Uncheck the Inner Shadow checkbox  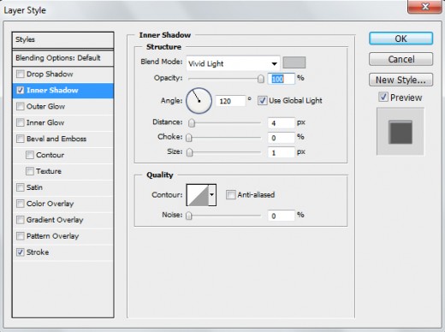pyautogui.click(x=21, y=91)
